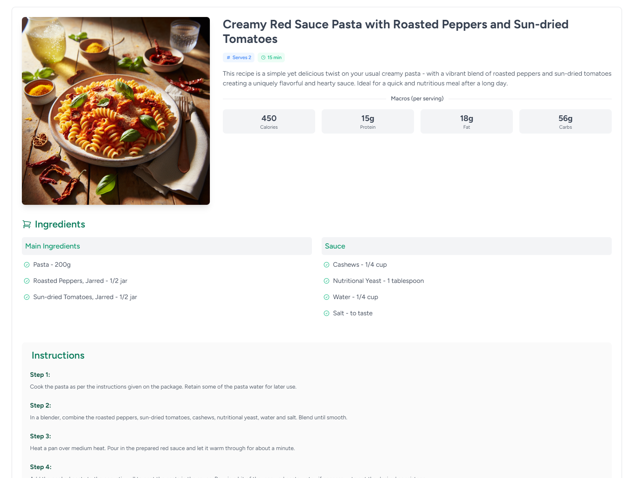The height and width of the screenshot is (478, 634).
Task: Select the Sauce section header
Action: tap(335, 246)
